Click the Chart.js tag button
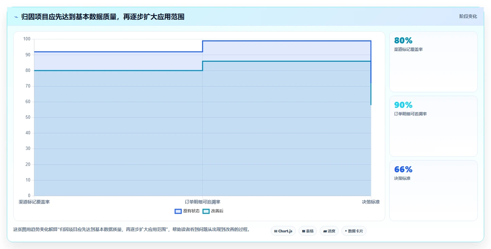 283,231
